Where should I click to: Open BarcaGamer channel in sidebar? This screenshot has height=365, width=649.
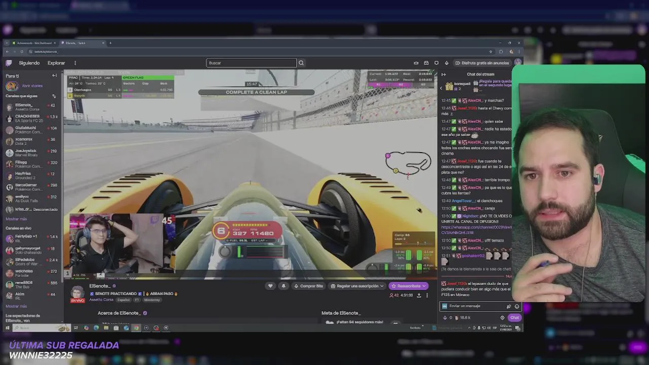[31, 187]
